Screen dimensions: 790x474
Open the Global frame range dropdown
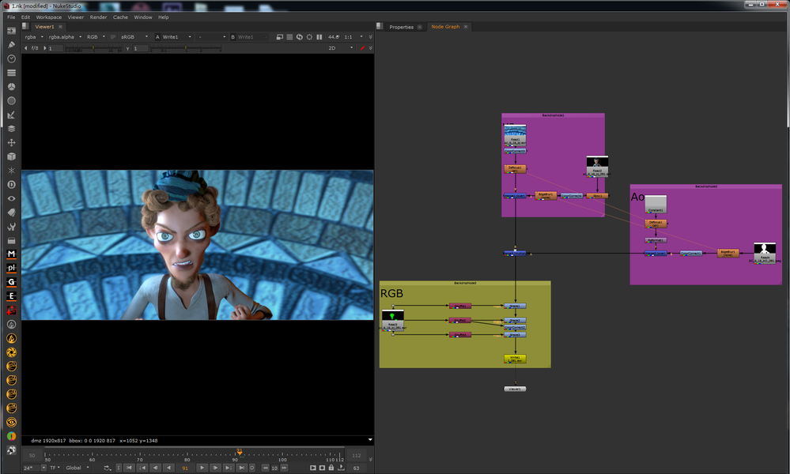[x=77, y=468]
